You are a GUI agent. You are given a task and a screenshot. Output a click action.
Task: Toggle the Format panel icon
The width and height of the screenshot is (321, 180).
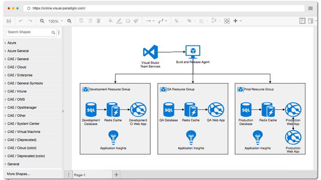click(311, 21)
